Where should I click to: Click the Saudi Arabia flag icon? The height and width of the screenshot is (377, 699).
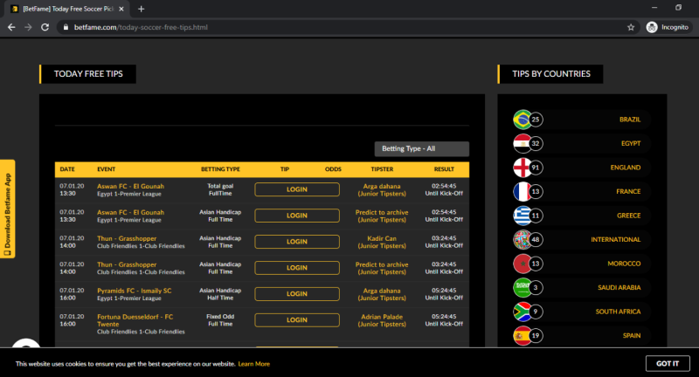[522, 287]
